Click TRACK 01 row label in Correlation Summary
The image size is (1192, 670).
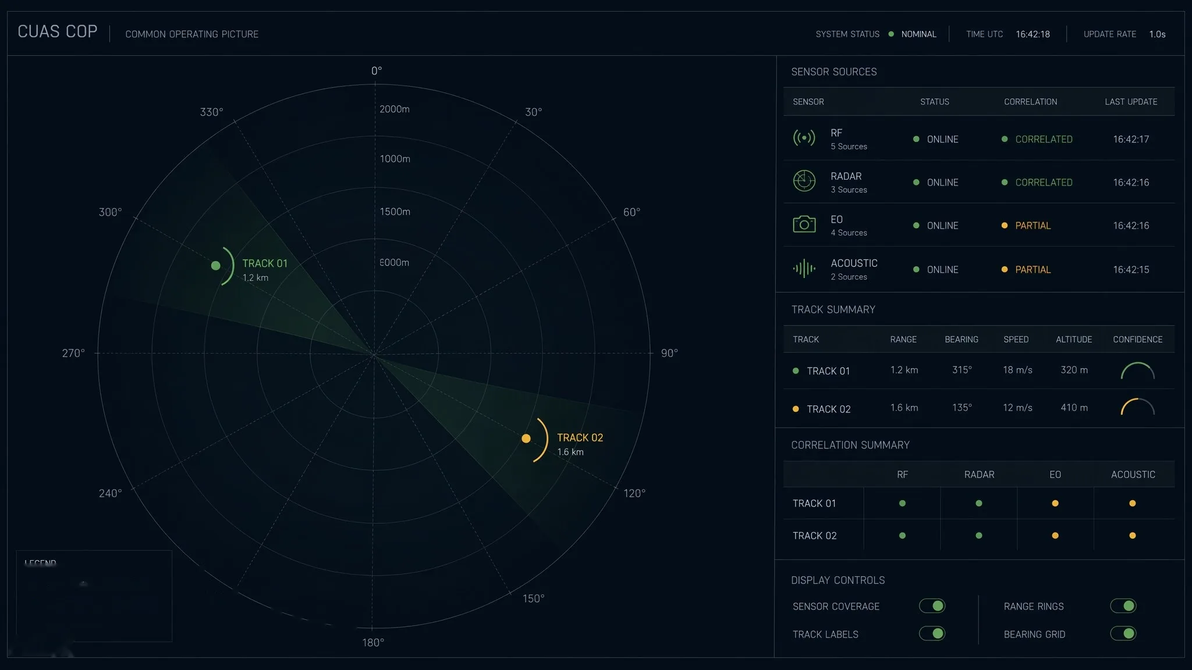pyautogui.click(x=814, y=504)
